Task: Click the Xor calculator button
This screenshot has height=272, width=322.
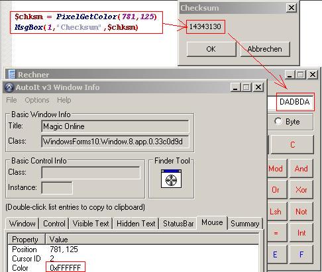Action: (x=301, y=190)
